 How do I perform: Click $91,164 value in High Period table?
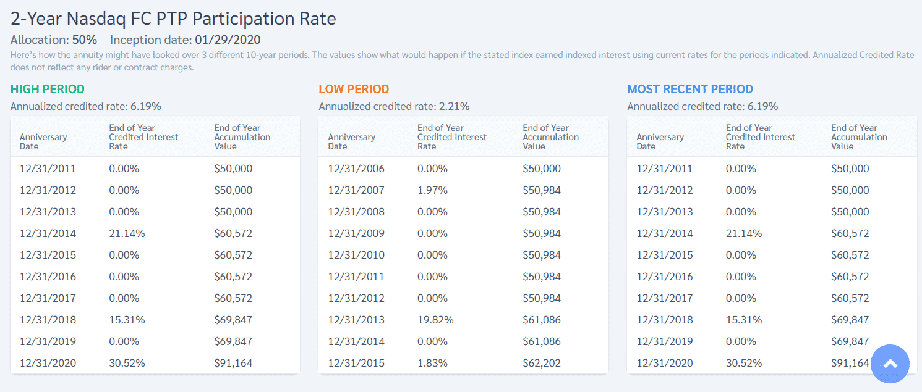[233, 363]
